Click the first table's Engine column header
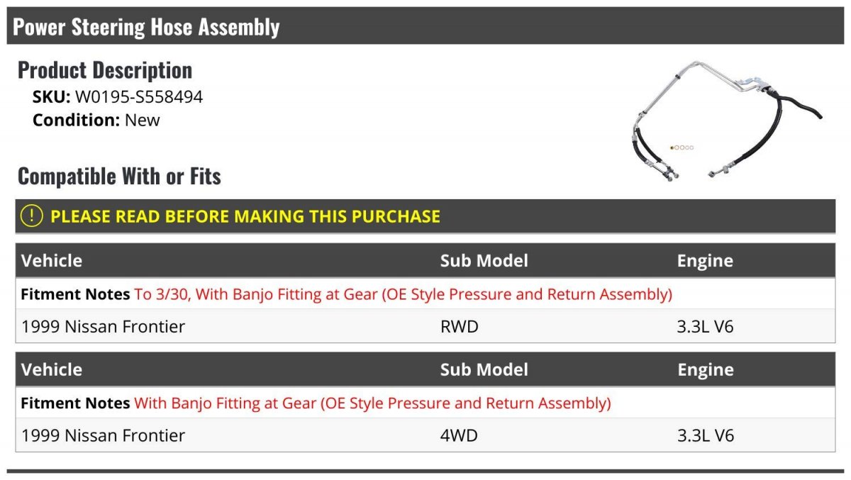The width and height of the screenshot is (851, 480). (705, 260)
